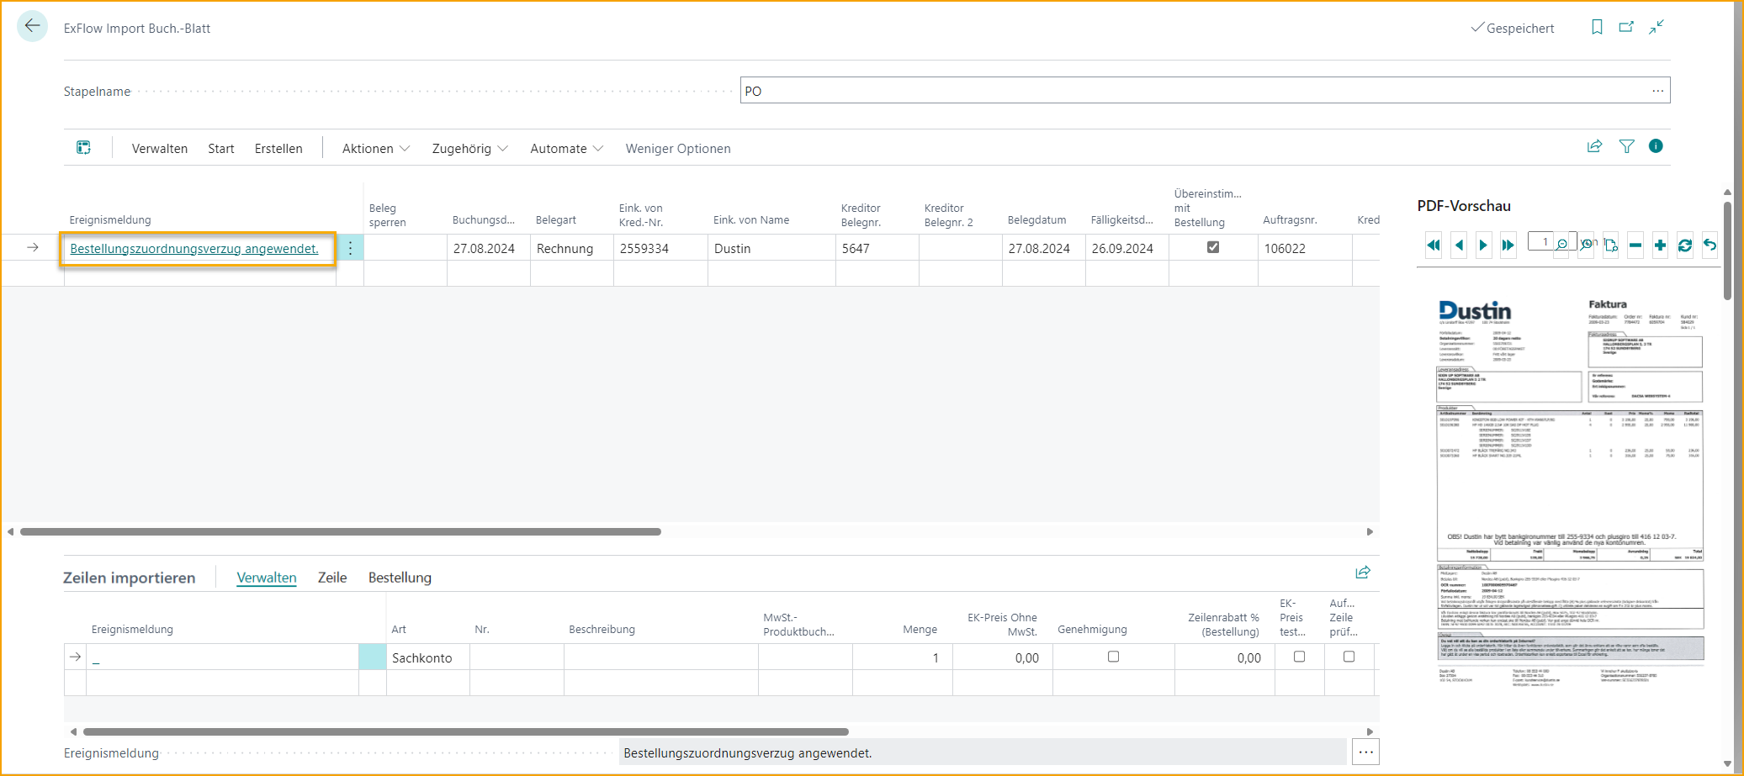Click Weniger Optionen

point(677,149)
